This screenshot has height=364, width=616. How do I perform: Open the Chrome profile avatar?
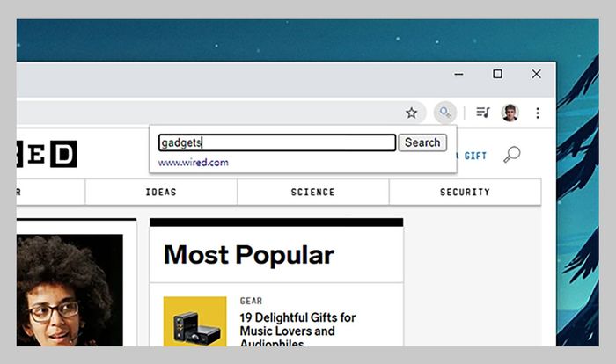pos(510,113)
